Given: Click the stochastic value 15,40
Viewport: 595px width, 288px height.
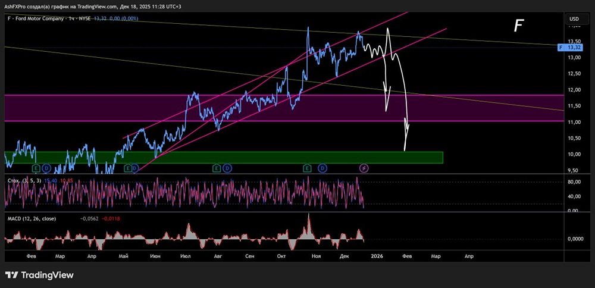Looking at the screenshot, I should 51,181.
